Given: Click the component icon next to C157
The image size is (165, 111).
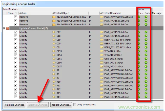Looking at the screenshot, I should tap(53, 66).
